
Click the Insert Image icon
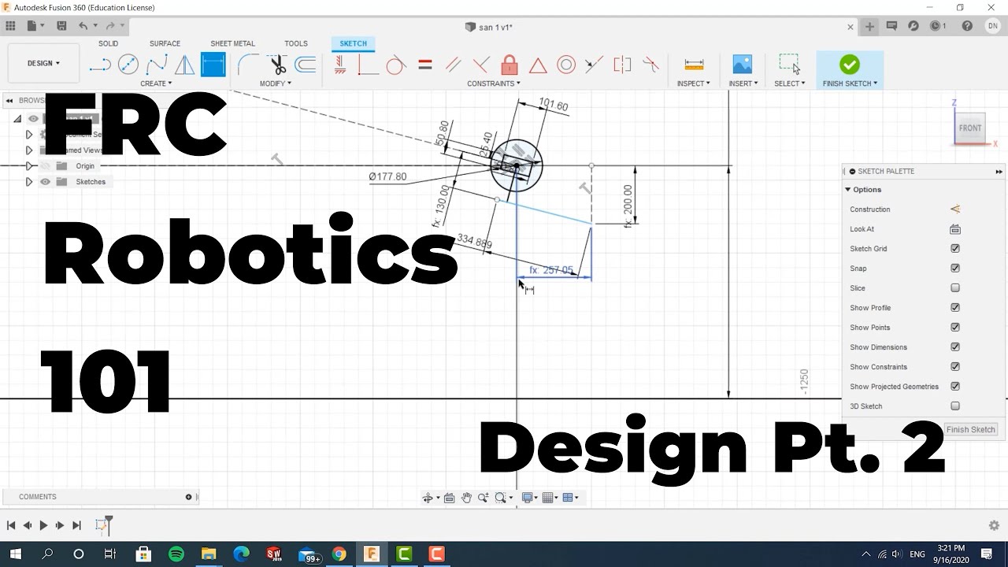743,65
